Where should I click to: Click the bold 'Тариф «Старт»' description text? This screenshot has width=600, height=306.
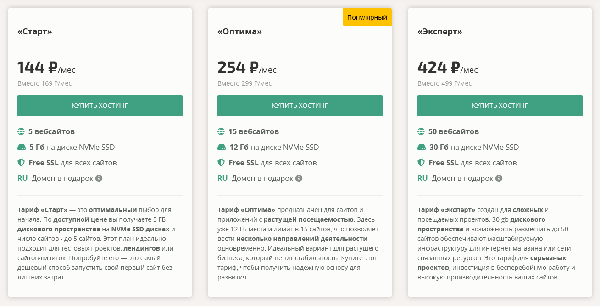pos(43,210)
